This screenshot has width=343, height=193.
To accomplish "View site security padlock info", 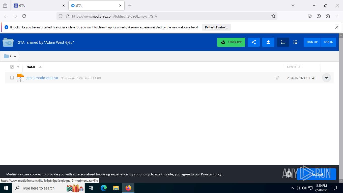I will pos(67,16).
